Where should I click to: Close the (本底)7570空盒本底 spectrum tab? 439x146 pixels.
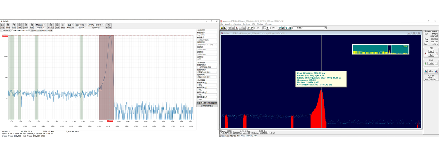pos(52,31)
